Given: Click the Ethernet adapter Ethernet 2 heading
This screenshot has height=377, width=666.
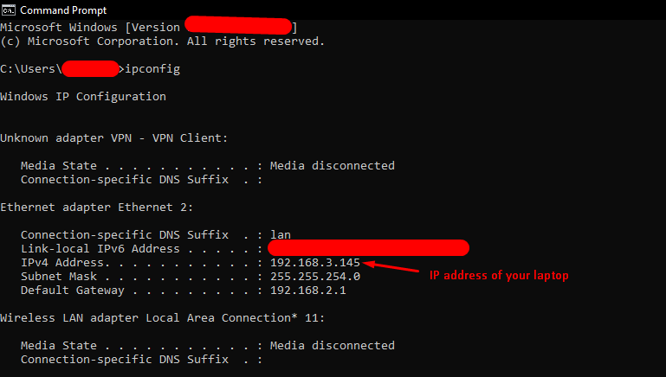Looking at the screenshot, I should pyautogui.click(x=97, y=207).
